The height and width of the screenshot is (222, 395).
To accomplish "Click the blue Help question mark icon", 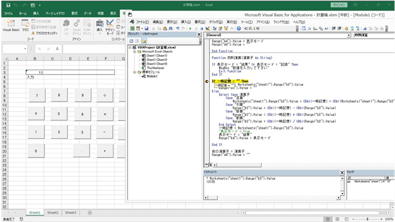I will [x=239, y=28].
